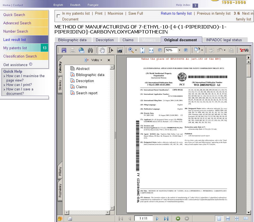Click the Help index link
The width and height of the screenshot is (254, 222).
point(183,5)
